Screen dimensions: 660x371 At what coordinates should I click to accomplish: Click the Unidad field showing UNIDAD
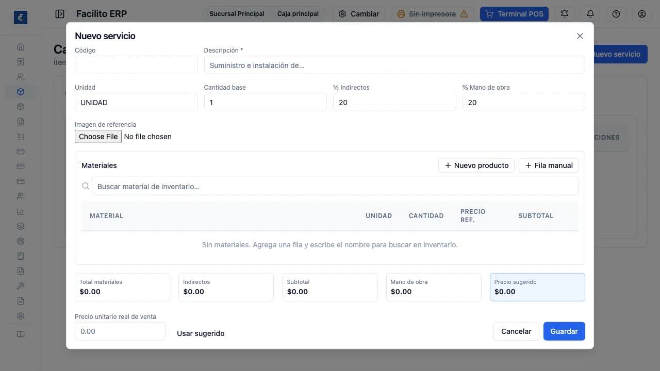click(x=136, y=102)
